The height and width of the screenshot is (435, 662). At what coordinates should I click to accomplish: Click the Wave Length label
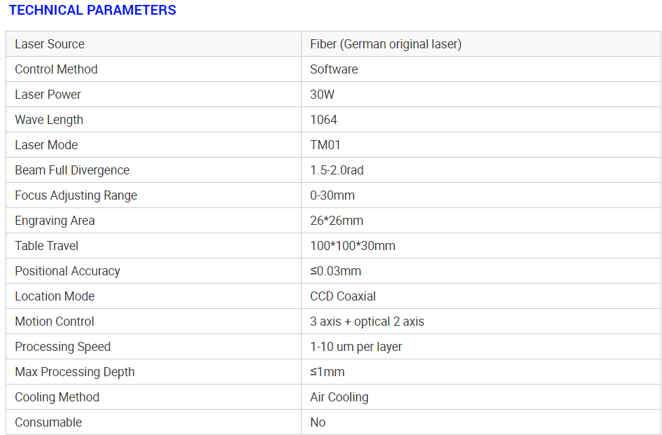pyautogui.click(x=49, y=120)
